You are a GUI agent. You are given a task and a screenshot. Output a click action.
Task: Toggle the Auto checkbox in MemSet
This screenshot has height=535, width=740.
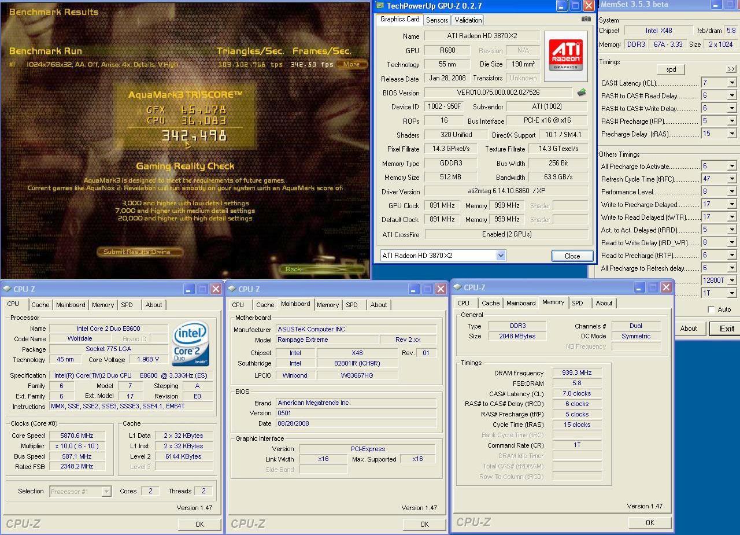[711, 309]
